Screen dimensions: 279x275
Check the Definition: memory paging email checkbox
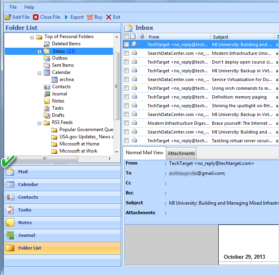126,97
